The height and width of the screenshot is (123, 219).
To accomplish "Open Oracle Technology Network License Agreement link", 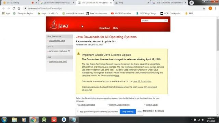I will [x=118, y=64].
